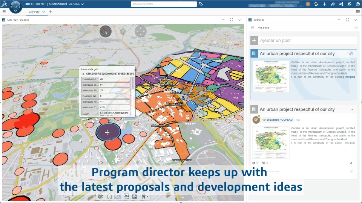This screenshot has height=203, width=362.
Task: Click the four-arrow pan control on the map
Action: [141, 31]
